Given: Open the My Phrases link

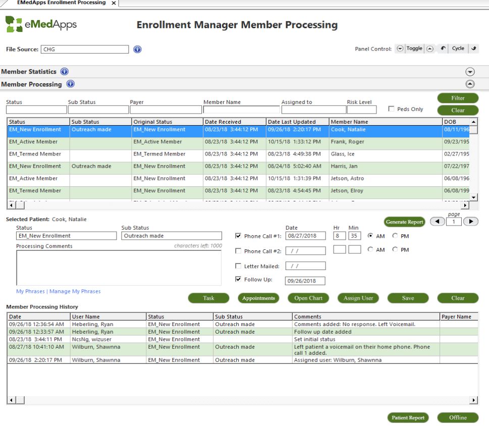Looking at the screenshot, I should [30, 291].
